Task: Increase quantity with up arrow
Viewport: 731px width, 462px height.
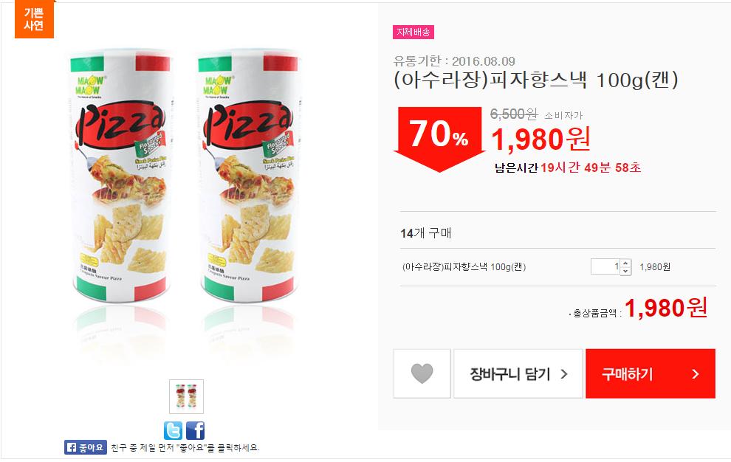Action: 625,263
